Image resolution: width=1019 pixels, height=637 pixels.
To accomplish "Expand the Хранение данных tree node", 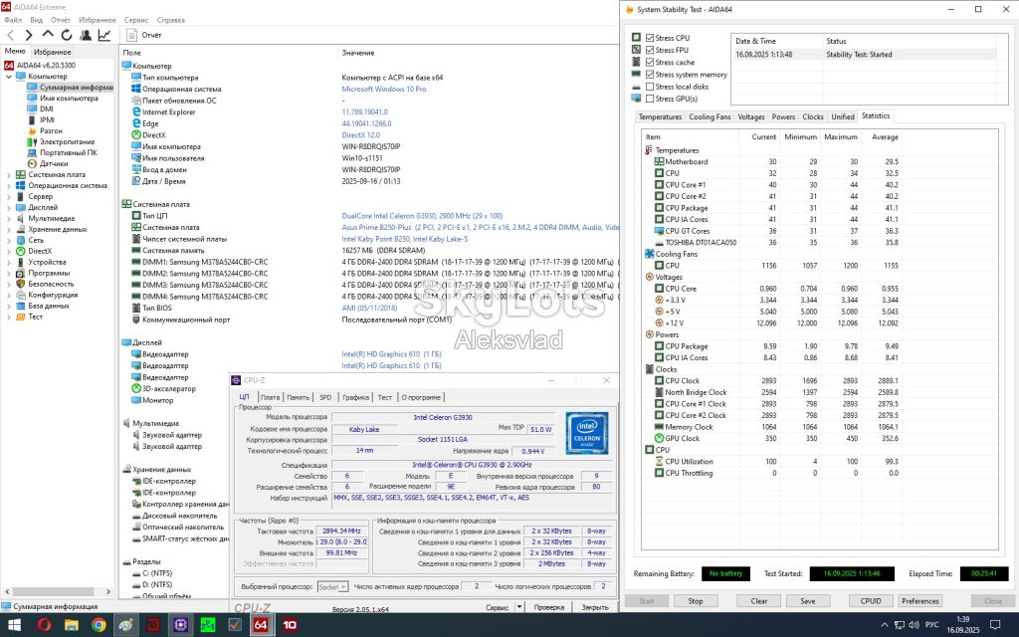I will click(8, 230).
